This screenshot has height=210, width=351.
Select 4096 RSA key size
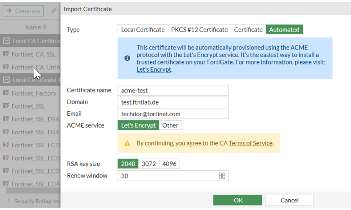click(x=169, y=164)
